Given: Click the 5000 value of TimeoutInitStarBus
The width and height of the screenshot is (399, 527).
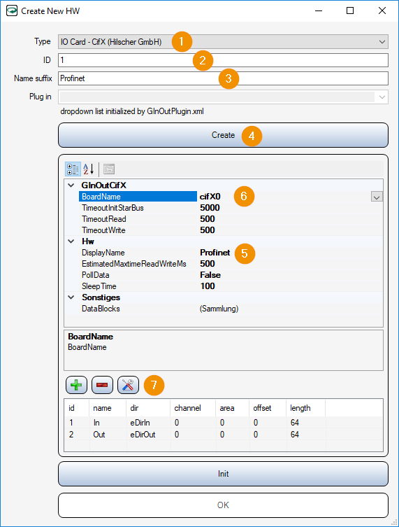Looking at the screenshot, I should coord(210,208).
